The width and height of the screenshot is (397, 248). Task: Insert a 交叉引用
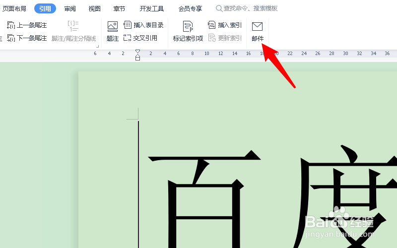[x=140, y=38]
